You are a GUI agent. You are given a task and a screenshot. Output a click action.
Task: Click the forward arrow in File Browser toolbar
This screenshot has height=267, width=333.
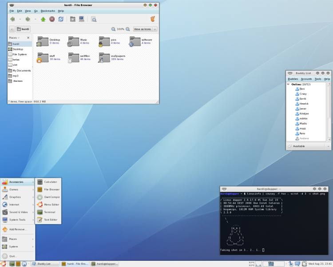[x=28, y=19]
